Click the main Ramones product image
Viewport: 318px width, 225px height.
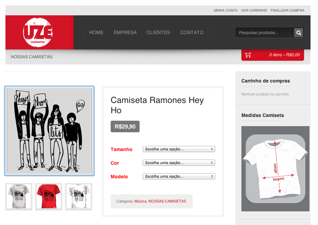[x=49, y=131]
